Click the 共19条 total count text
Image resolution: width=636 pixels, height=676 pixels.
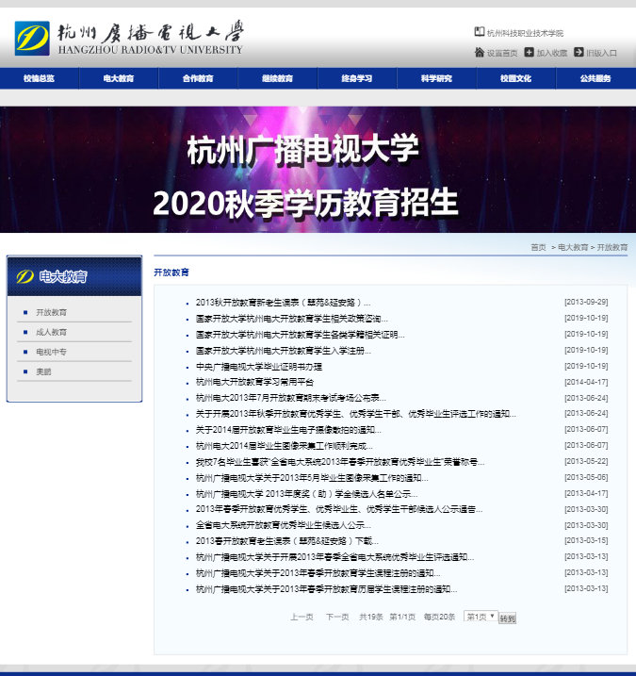371,617
